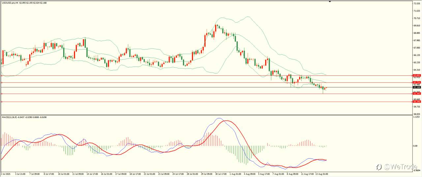Click the 66.135 price scale label
Viewport: 422px width, 177px height.
(x=417, y=55)
